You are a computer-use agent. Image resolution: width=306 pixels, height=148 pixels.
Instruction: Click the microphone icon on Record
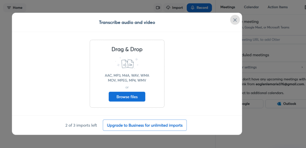(193, 7)
